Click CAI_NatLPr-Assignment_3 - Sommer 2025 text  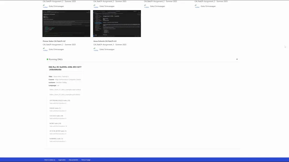110,44
